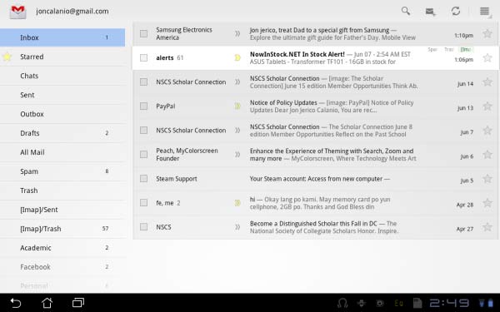This screenshot has height=312, width=500.
Task: Star the Peach MyColorscreen email
Action: tap(487, 155)
